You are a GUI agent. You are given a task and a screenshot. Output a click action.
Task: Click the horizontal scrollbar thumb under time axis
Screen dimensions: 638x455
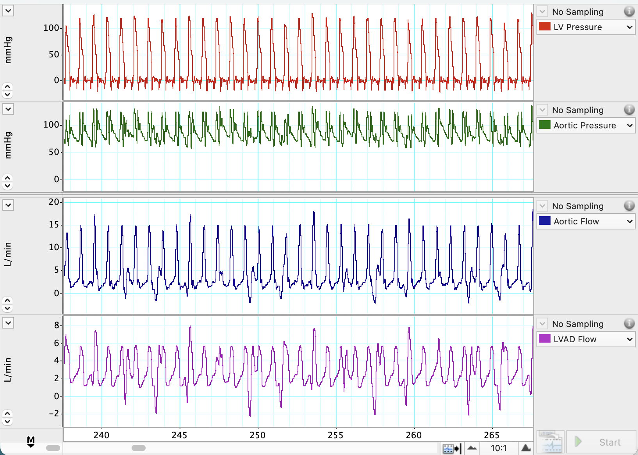[x=139, y=448]
